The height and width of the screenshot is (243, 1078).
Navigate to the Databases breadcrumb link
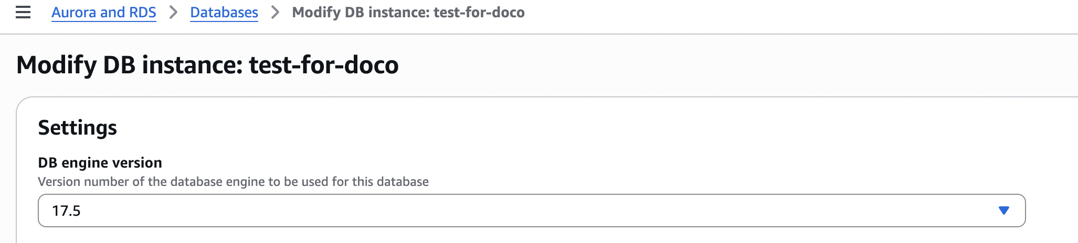224,12
